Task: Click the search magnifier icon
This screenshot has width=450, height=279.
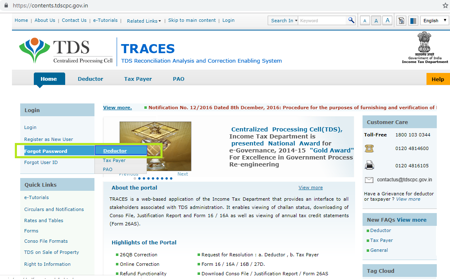Action: pos(351,20)
